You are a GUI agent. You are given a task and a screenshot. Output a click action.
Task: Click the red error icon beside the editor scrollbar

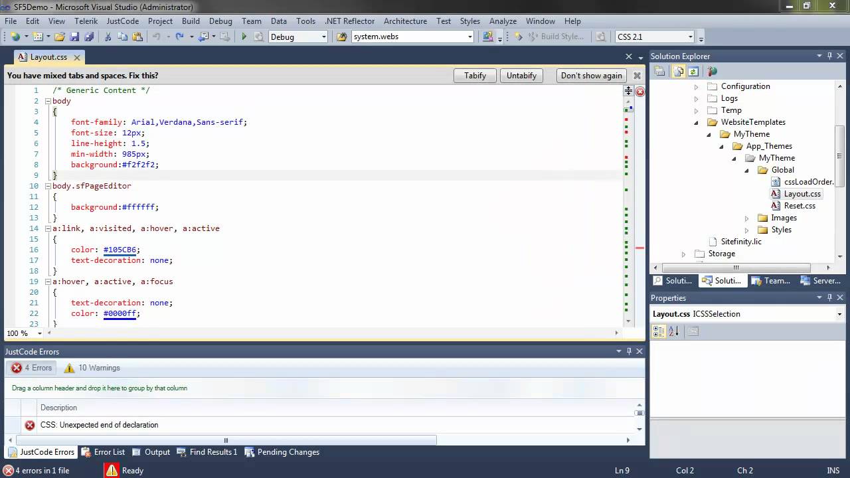[640, 92]
